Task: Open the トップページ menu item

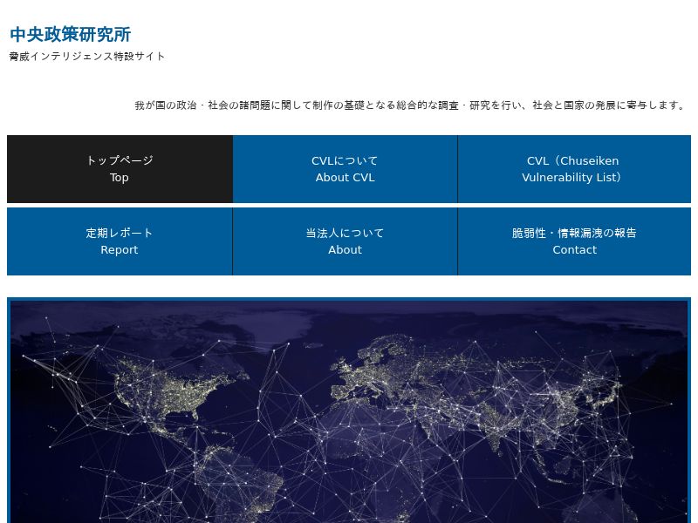Action: coord(120,160)
